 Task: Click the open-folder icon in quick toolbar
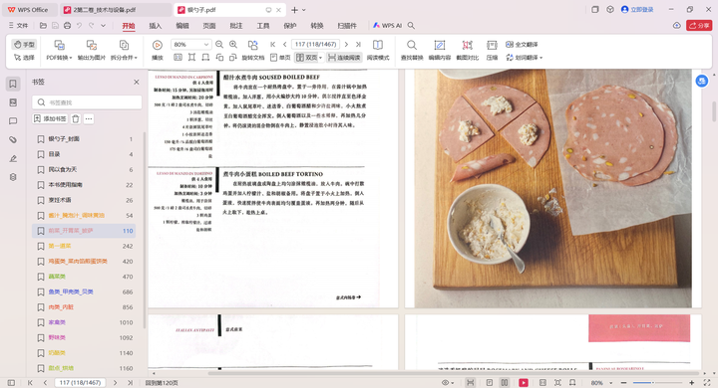[43, 26]
